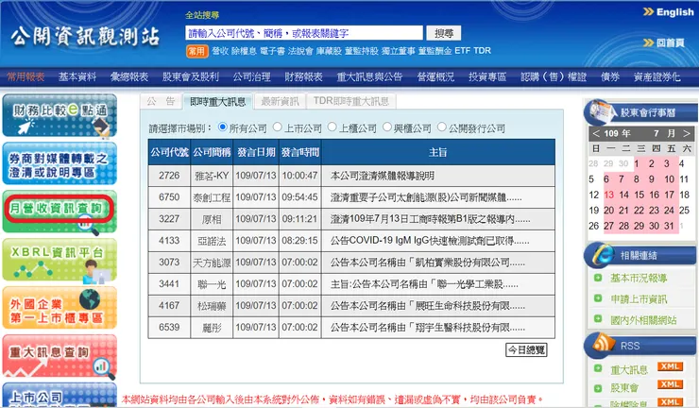Screen dimensions: 699x408
Task: Open 月營收資訊查詢 banner
Action: pos(60,212)
